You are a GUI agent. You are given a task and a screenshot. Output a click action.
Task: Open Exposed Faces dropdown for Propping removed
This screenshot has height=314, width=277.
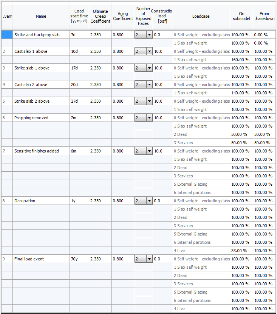149,118
